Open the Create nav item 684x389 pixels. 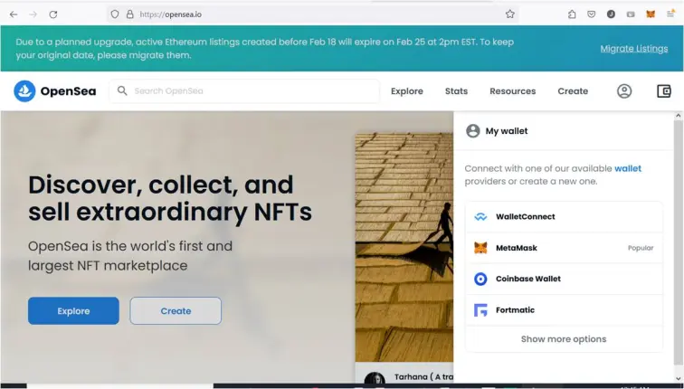tap(573, 91)
